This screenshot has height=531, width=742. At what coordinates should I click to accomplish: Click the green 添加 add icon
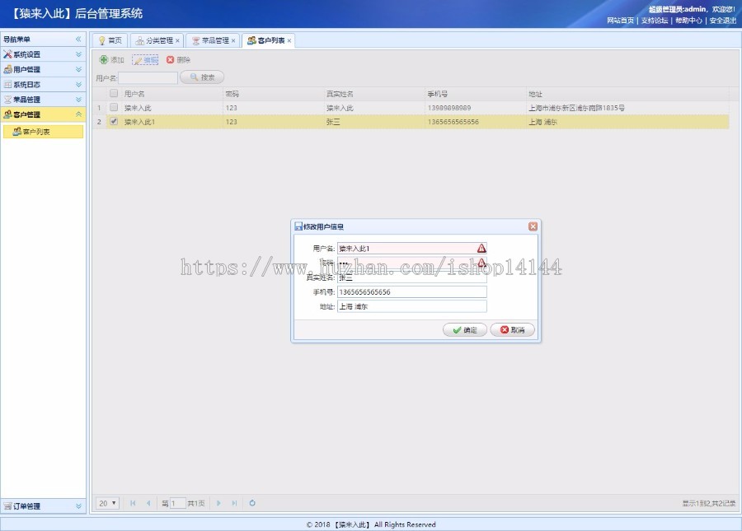104,60
